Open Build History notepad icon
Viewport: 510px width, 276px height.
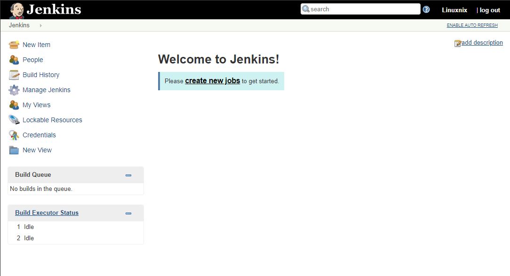click(14, 75)
